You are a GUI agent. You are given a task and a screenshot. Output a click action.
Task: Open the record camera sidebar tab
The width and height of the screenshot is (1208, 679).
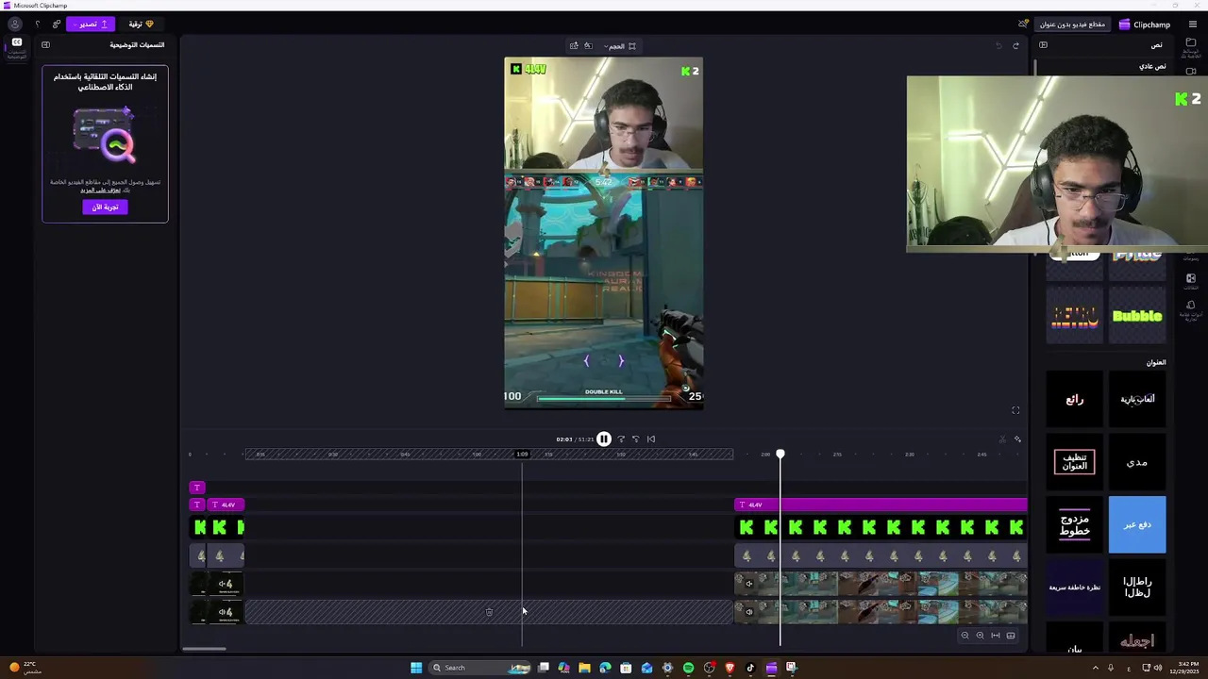(x=1191, y=72)
